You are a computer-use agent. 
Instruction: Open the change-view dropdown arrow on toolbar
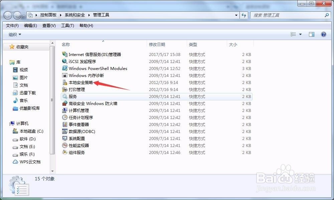[299, 34]
